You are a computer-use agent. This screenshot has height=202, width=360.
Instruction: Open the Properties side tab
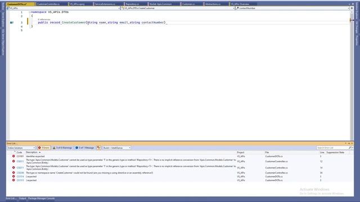pyautogui.click(x=357, y=40)
